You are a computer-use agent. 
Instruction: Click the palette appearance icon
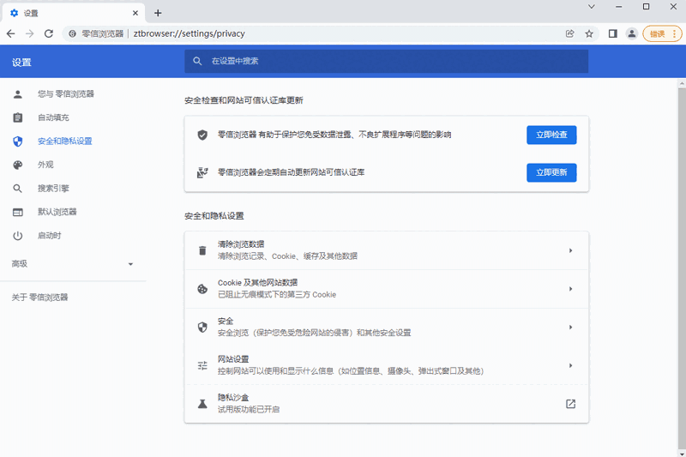pyautogui.click(x=17, y=165)
